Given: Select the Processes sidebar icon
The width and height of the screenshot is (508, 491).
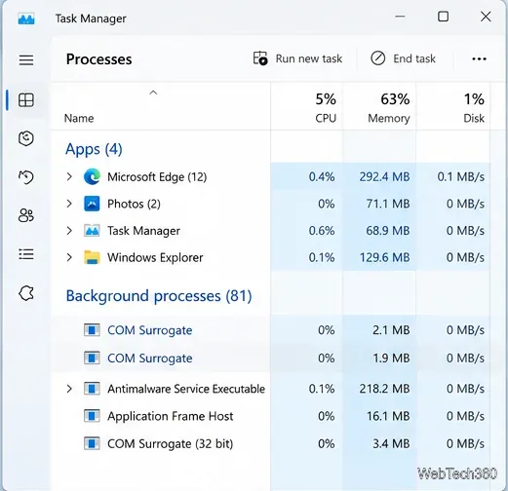Looking at the screenshot, I should point(26,100).
